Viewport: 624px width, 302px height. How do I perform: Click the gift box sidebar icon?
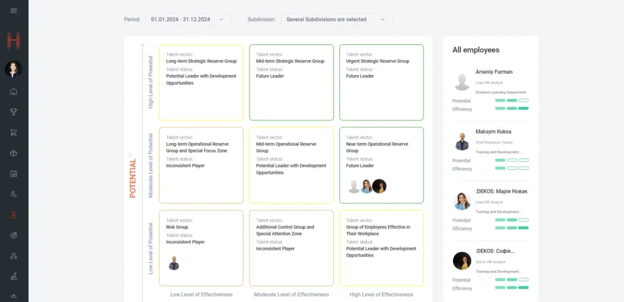[x=14, y=153]
